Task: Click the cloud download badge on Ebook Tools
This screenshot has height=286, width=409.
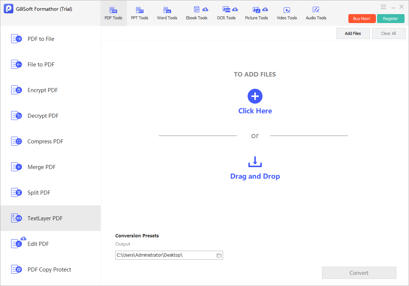Action: click(205, 9)
